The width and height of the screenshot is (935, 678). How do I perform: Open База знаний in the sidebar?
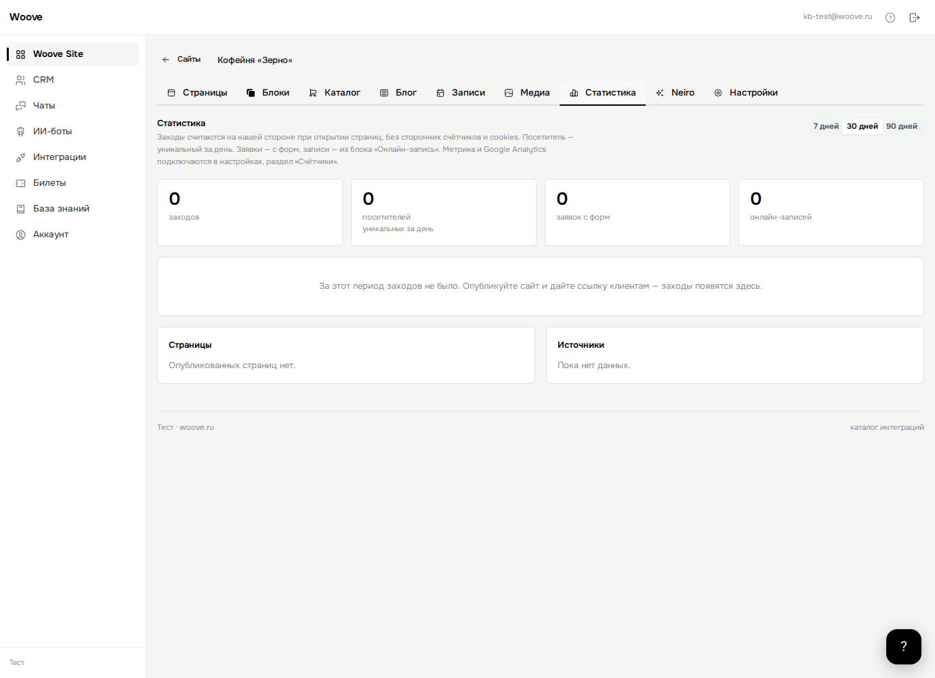pyautogui.click(x=72, y=209)
